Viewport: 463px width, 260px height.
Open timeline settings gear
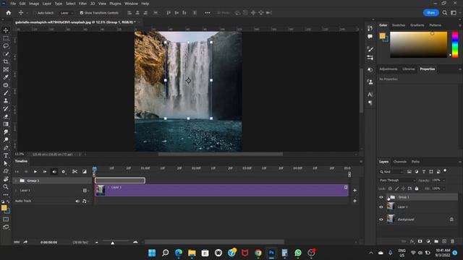click(63, 172)
